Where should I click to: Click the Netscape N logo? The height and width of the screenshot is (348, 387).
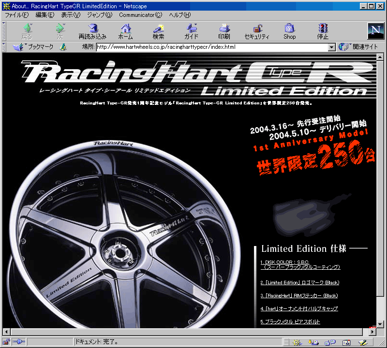(376, 31)
